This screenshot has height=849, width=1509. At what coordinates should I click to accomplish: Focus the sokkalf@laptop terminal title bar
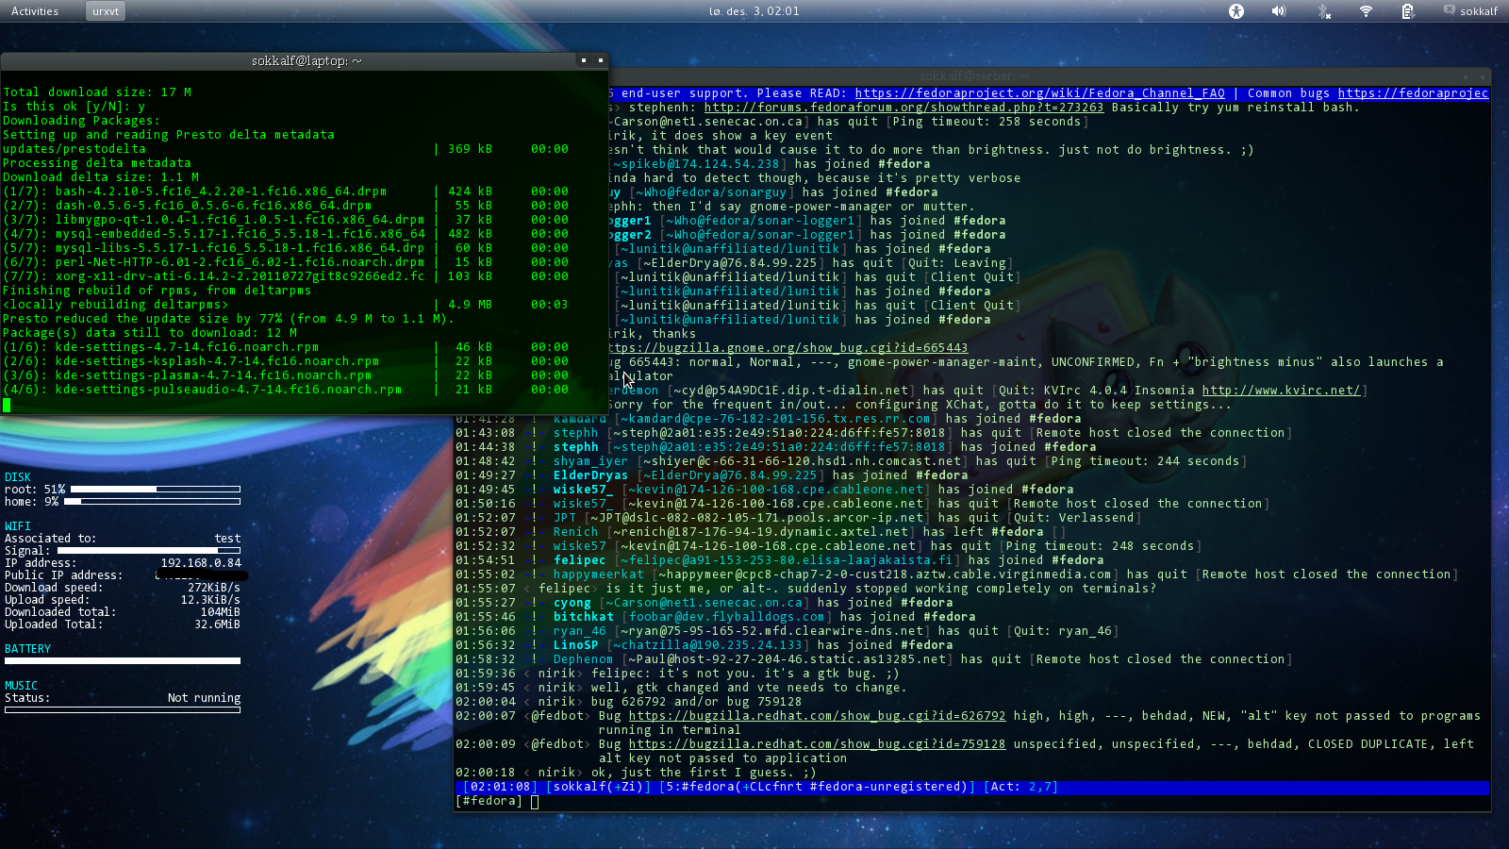tap(306, 60)
